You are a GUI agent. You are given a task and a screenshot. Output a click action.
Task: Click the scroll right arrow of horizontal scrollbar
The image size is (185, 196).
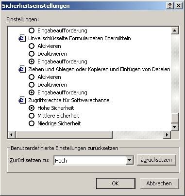(x=167, y=135)
